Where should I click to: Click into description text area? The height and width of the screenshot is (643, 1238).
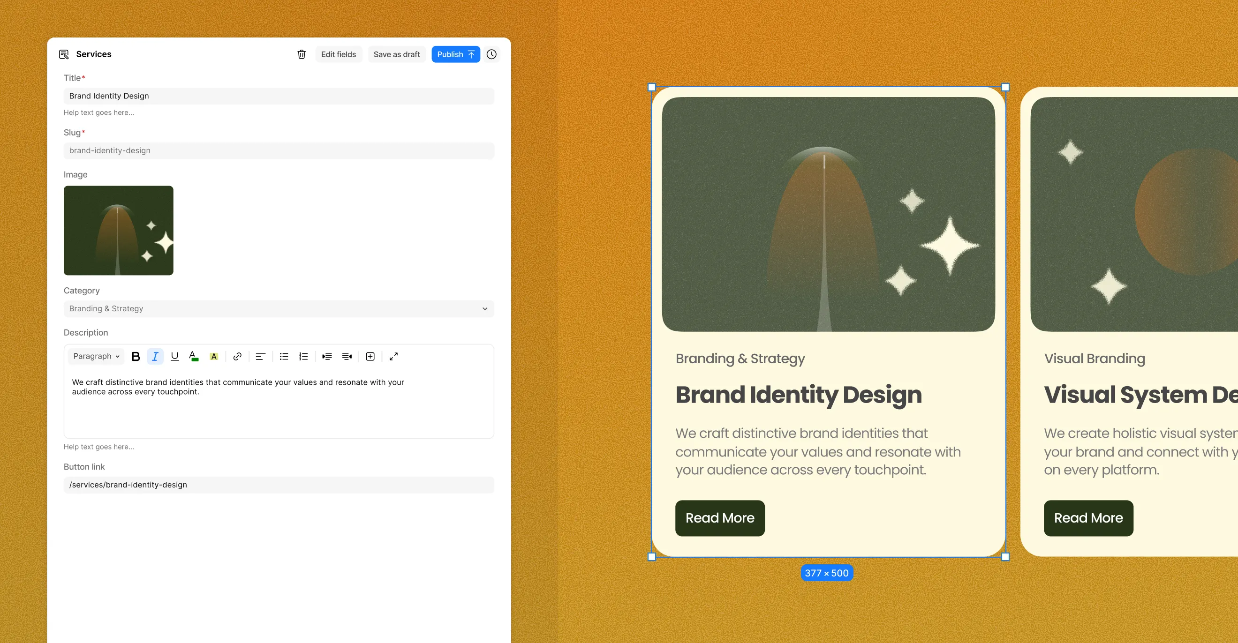[x=279, y=404]
